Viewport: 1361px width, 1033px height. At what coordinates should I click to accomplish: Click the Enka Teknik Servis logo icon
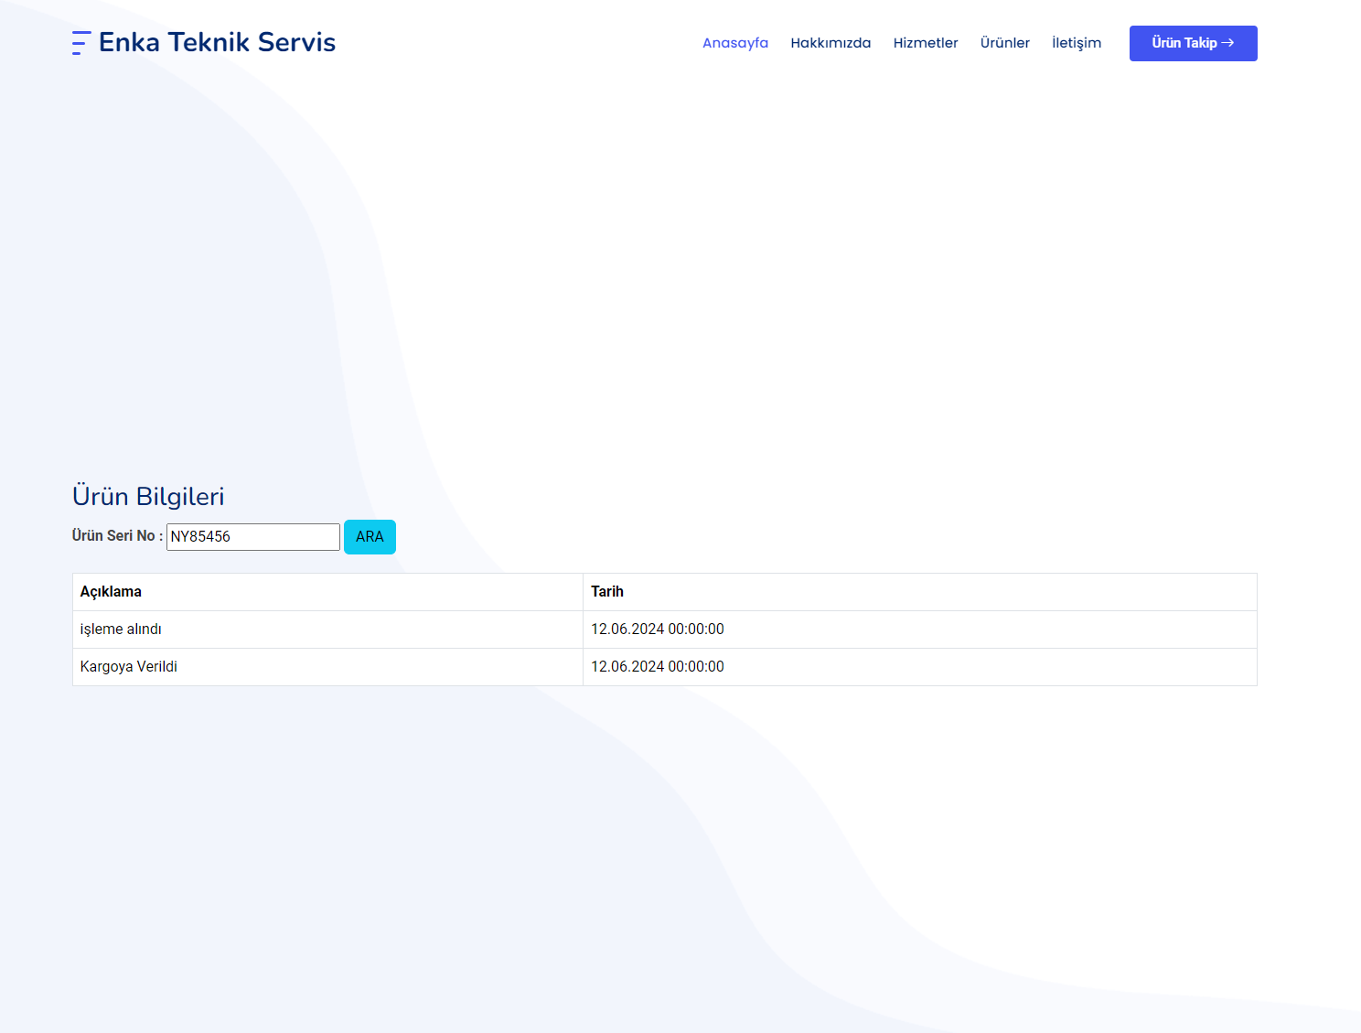(x=81, y=43)
